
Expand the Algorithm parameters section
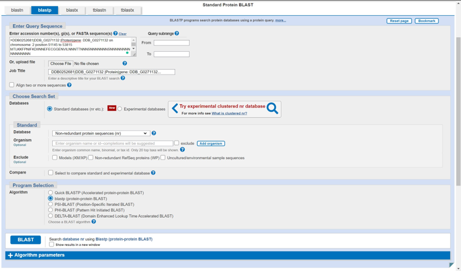click(227, 255)
